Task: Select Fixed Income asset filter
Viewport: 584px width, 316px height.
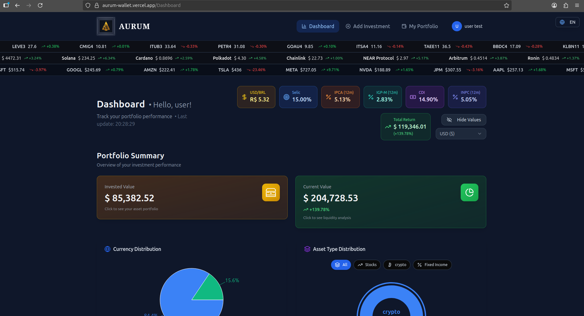Action: point(432,265)
